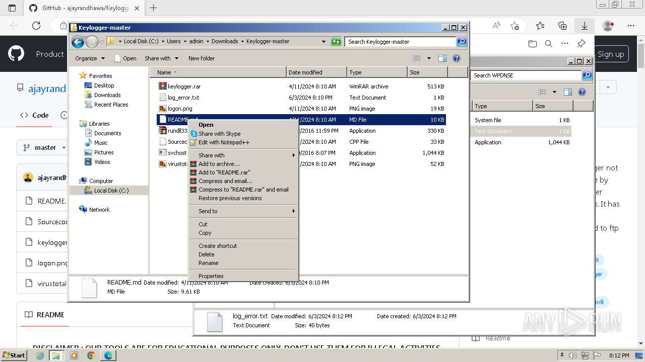Image resolution: width=645 pixels, height=362 pixels.
Task: Click search magnifier in background WPDNSE window
Action: point(587,75)
